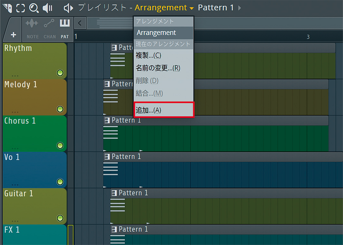Mute the Rhythm track with its green LED

[x=60, y=73]
